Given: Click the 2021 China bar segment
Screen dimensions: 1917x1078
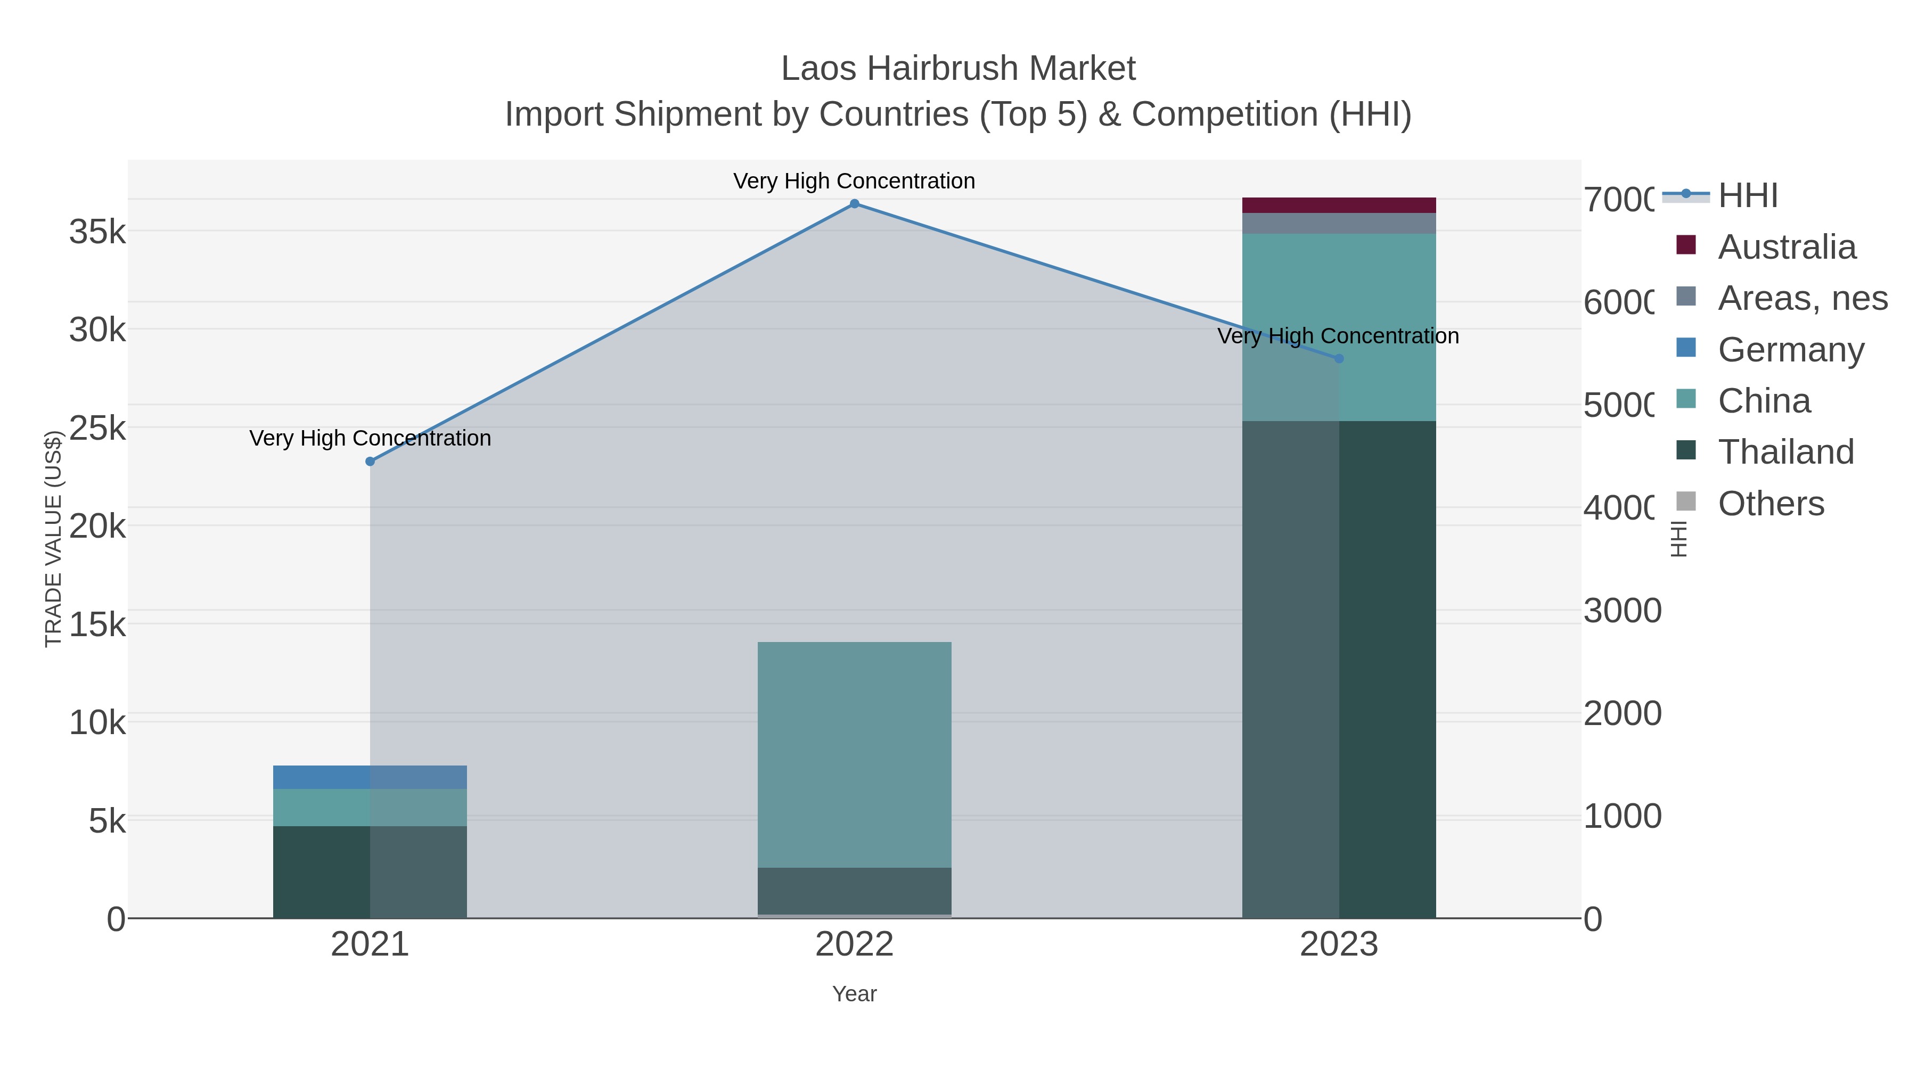Looking at the screenshot, I should (370, 807).
